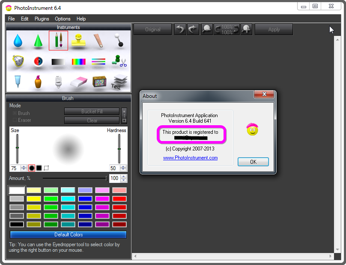Click the Undo arrow in toolbar
346x265 pixels.
(x=180, y=29)
